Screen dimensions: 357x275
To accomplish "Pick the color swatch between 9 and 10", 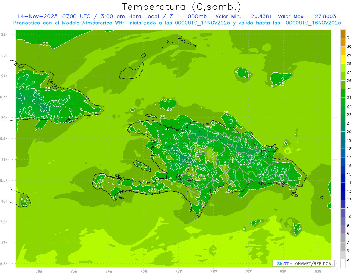I will click(343, 221).
